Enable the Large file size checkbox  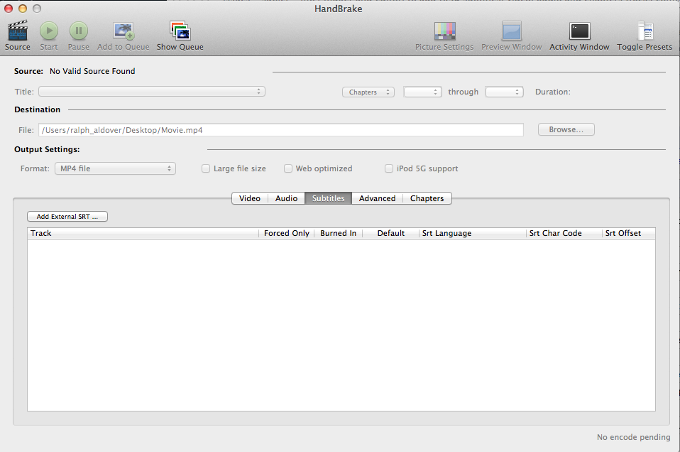(x=206, y=168)
